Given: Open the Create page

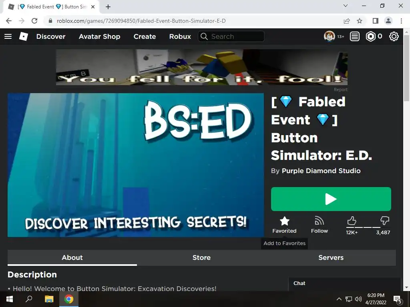Looking at the screenshot, I should (x=145, y=36).
